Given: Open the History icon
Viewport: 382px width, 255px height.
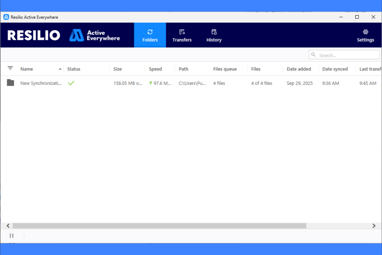Looking at the screenshot, I should point(214,32).
